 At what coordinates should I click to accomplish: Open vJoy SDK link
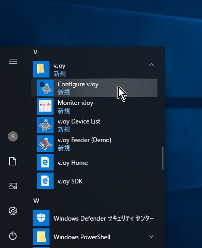coord(94,181)
